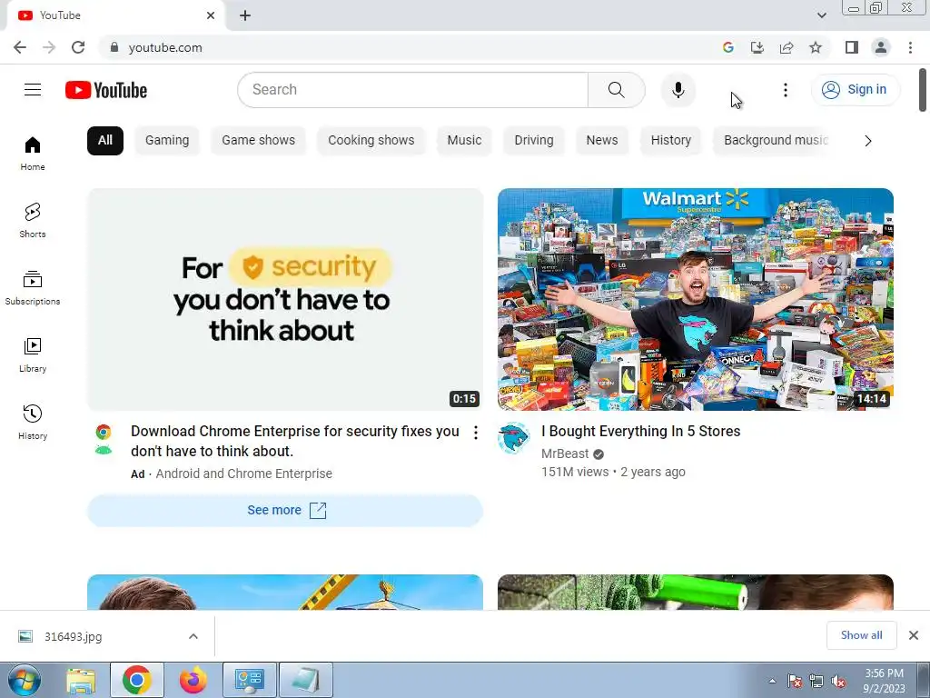The image size is (930, 698).
Task: Click inside the YouTube Search field
Action: coord(413,90)
